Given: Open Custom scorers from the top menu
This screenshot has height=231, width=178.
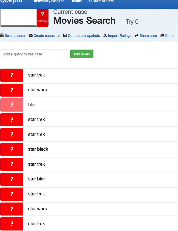Looking at the screenshot, I should pyautogui.click(x=101, y=1).
